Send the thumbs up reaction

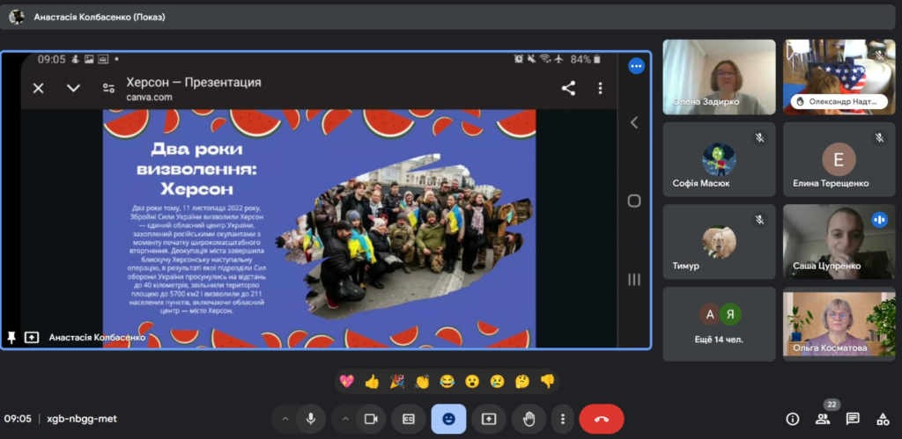point(372,381)
